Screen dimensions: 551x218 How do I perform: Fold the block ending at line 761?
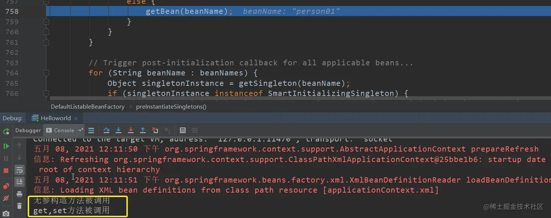[x=46, y=42]
